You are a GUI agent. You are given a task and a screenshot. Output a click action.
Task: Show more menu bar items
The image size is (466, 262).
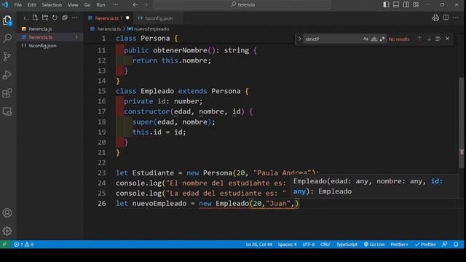(x=115, y=5)
